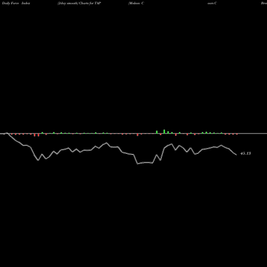Click the 'Daily Force Index' title text
This screenshot has height=267, width=267.
pyautogui.click(x=16, y=3)
